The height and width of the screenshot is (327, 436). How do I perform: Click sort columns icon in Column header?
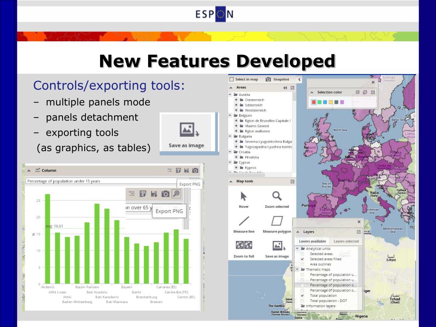[x=186, y=170]
